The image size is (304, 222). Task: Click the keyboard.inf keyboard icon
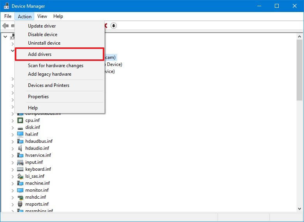[20, 169]
